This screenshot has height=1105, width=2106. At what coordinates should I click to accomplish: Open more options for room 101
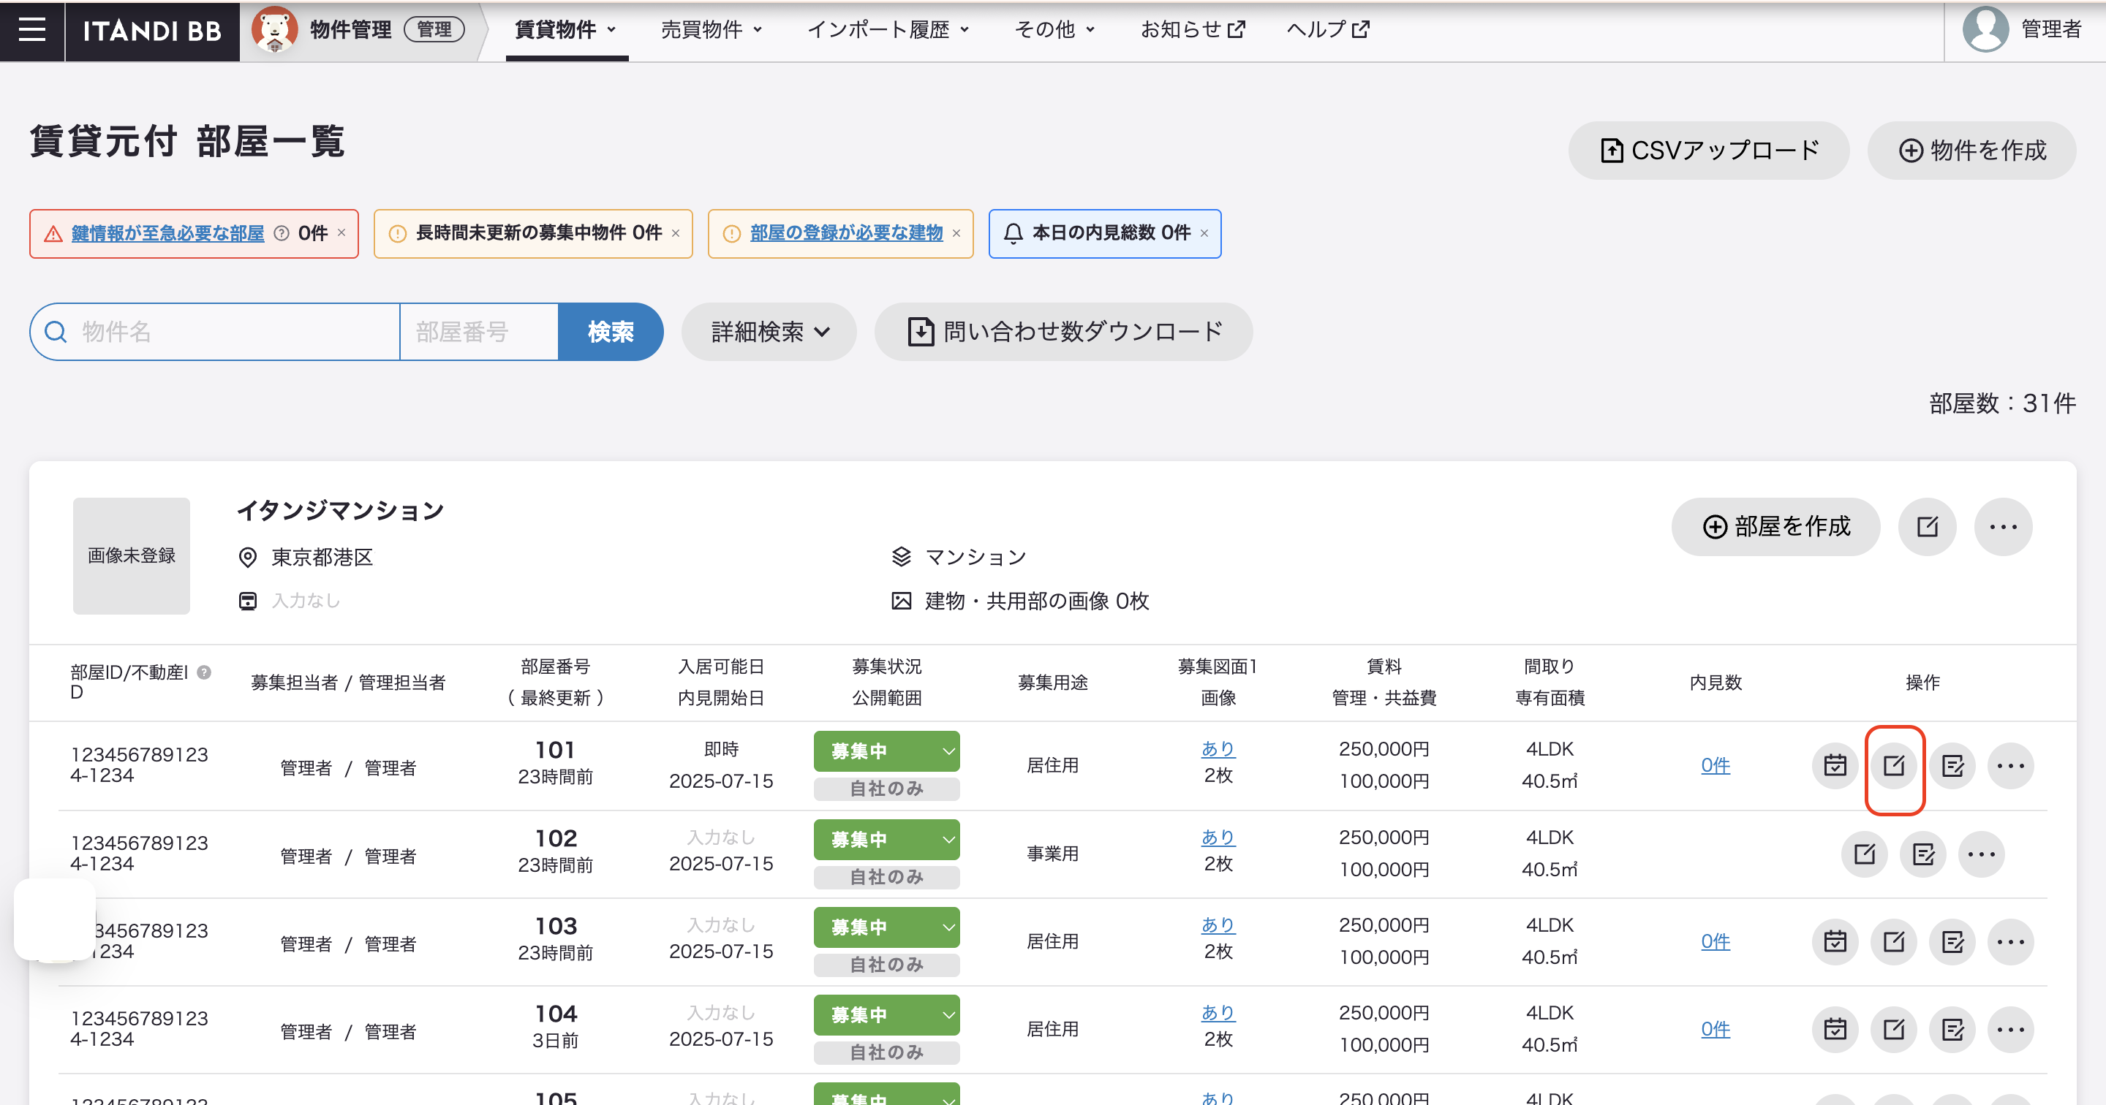click(2010, 766)
